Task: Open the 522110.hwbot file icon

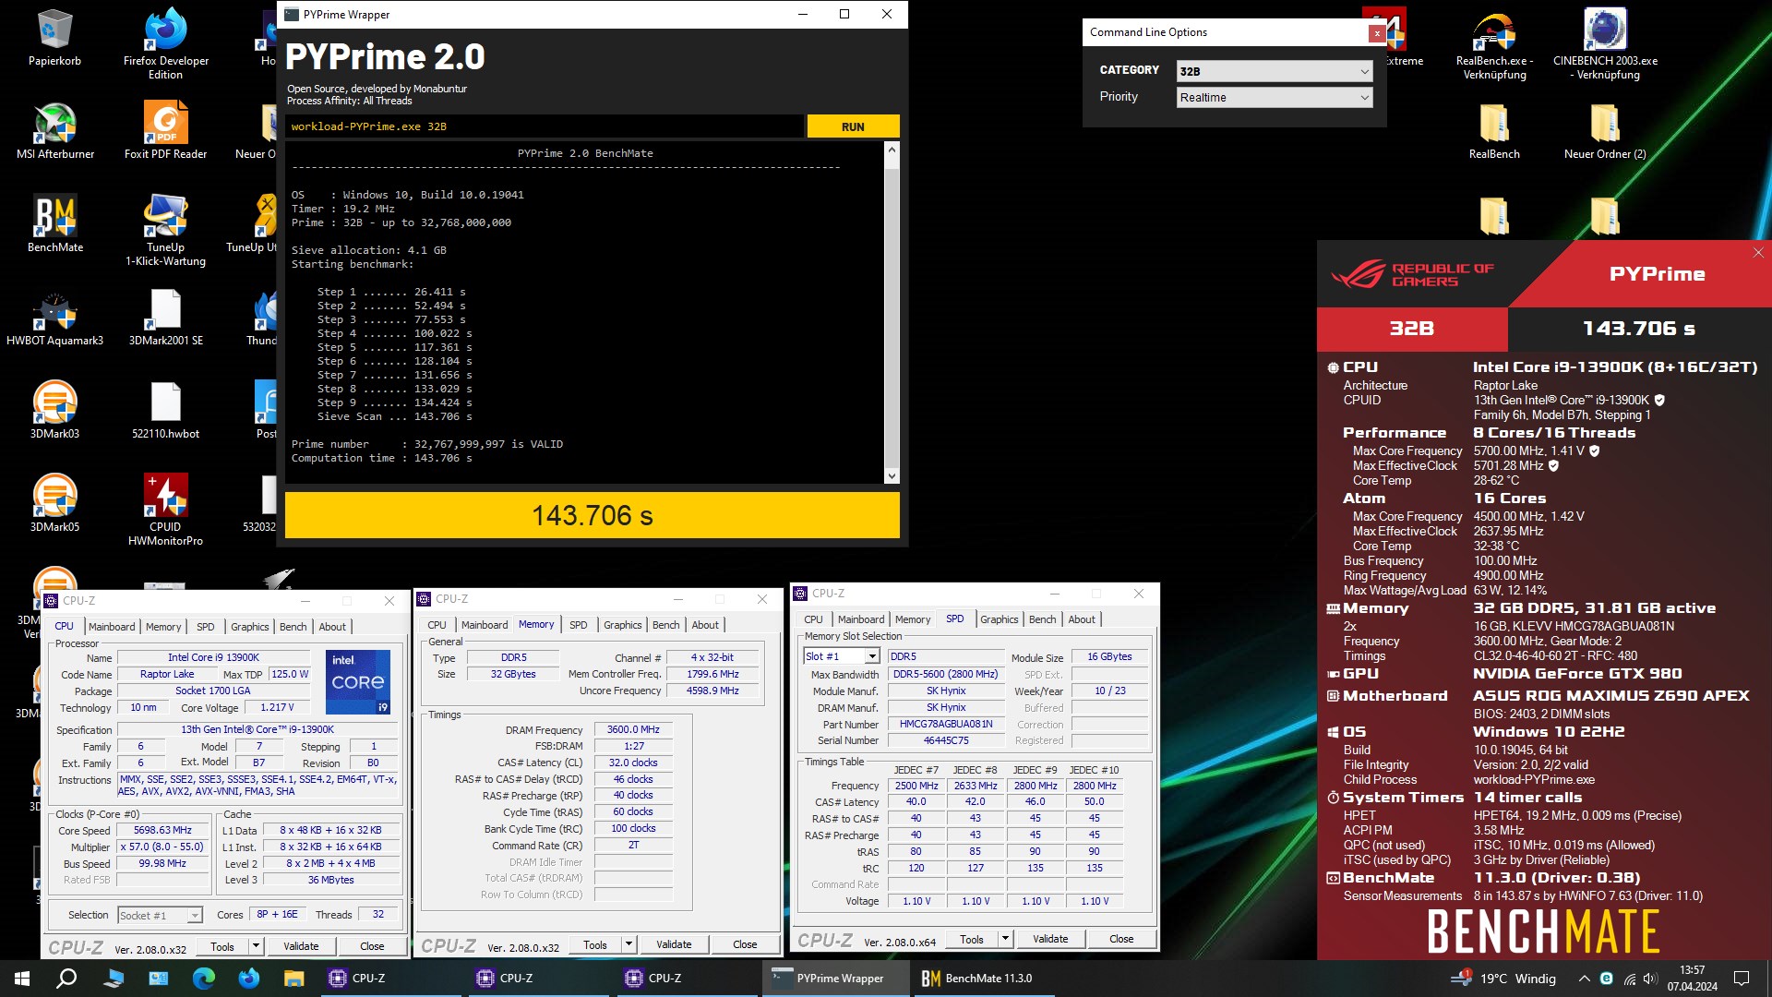Action: 165,410
